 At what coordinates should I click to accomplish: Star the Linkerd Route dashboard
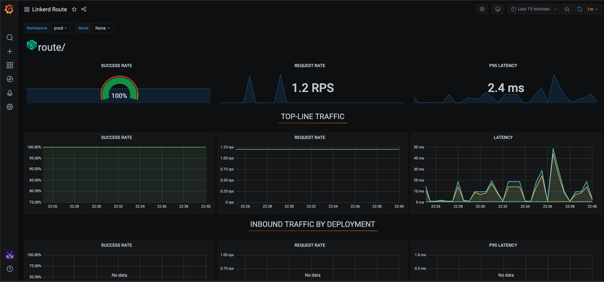(74, 9)
